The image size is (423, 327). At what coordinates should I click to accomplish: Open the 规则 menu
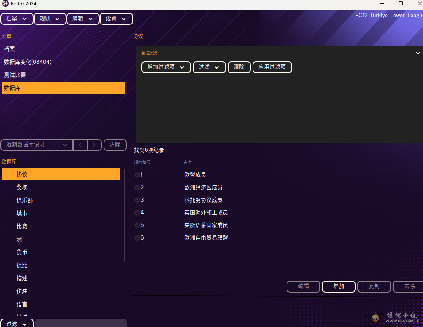point(50,19)
